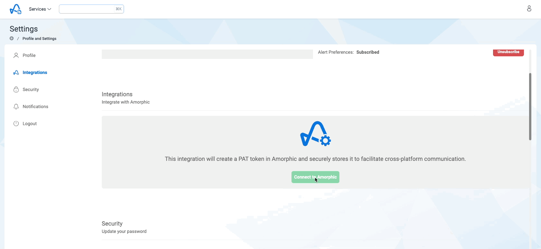
Task: Click Update your password subtitle
Action: [124, 231]
